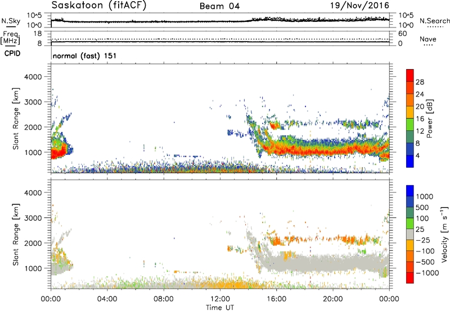Click the "Power [dB]" color bar label
Image resolution: width=450 pixels, height=311 pixels.
pos(429,118)
